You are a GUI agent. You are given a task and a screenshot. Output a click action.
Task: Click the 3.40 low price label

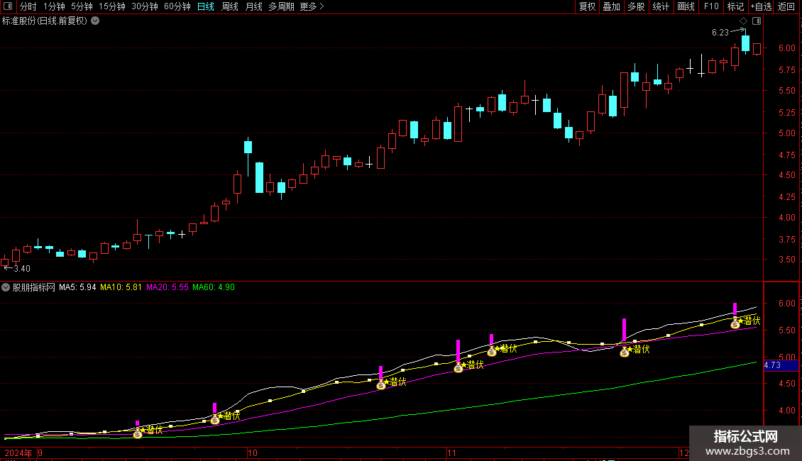click(x=22, y=268)
